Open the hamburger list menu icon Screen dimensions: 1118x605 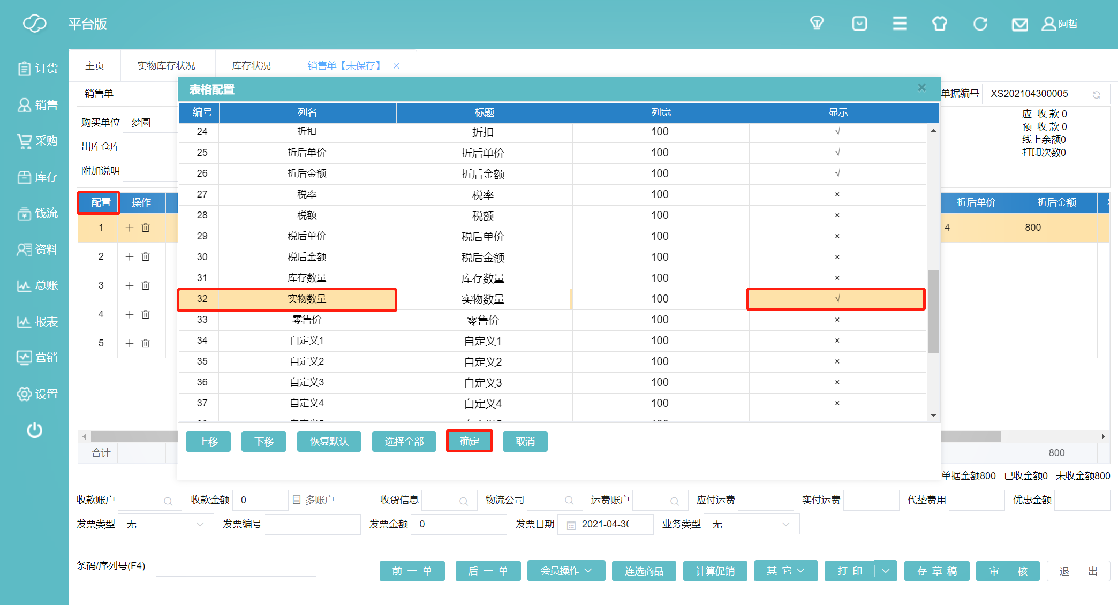tap(900, 24)
